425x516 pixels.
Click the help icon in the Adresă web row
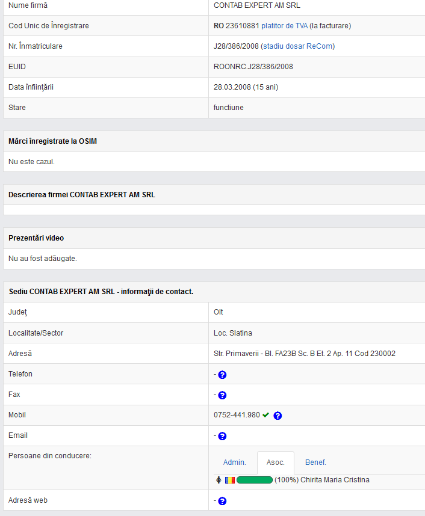click(222, 501)
